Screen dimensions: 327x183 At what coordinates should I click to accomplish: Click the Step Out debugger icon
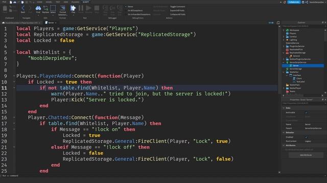[120, 8]
